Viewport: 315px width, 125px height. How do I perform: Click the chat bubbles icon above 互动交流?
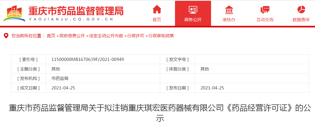pos(265,9)
